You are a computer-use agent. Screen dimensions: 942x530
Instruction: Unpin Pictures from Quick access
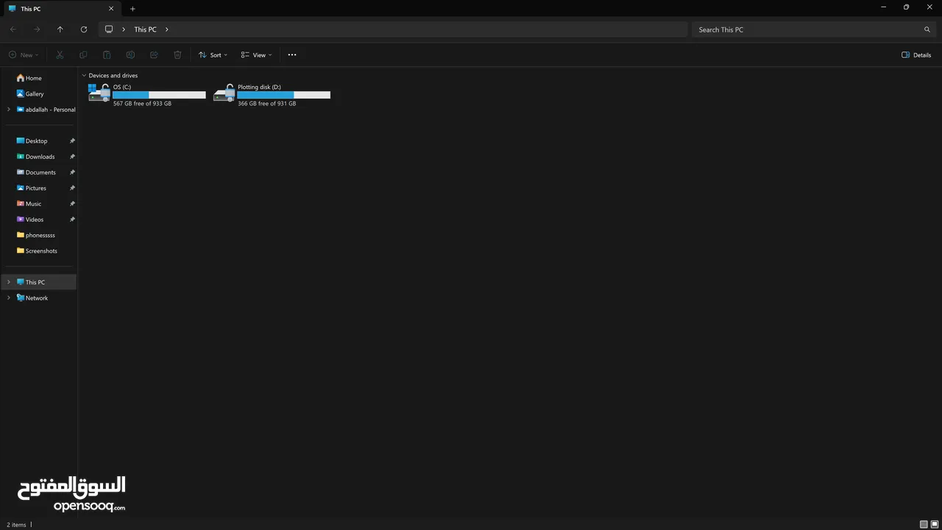(72, 188)
